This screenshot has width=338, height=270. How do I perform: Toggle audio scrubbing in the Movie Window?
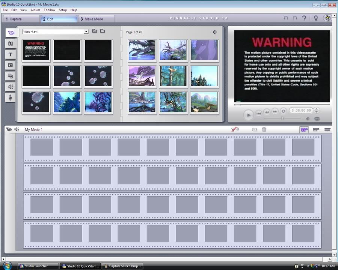pyautogui.click(x=235, y=129)
